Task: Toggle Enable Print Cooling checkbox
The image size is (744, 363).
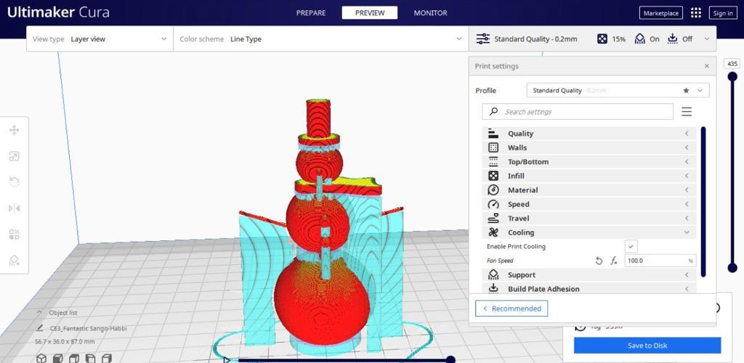Action: coord(631,246)
